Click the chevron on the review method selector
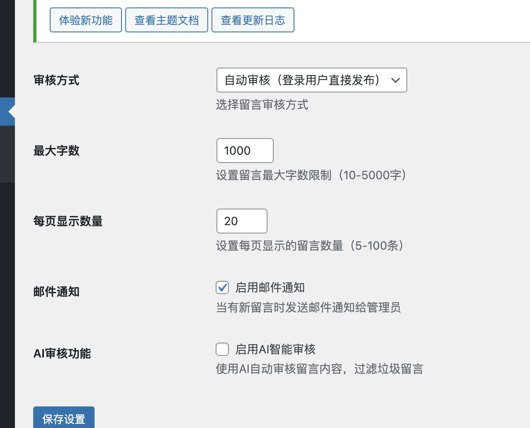Viewport: 530px width, 428px height. pyautogui.click(x=396, y=80)
